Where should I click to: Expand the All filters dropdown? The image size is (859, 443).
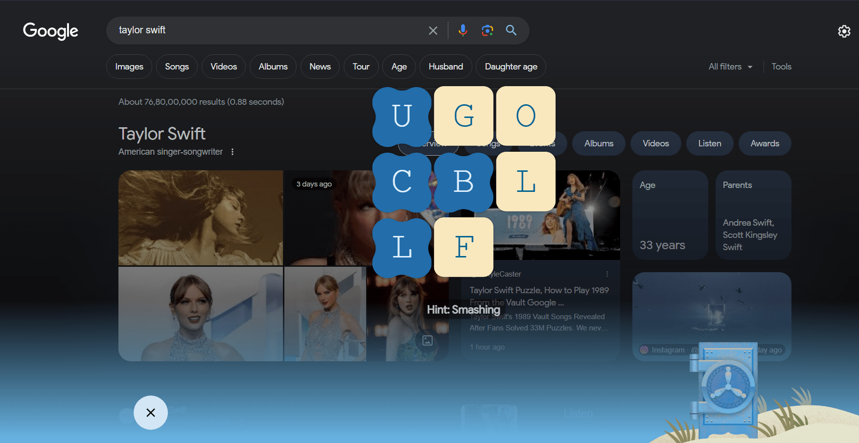coord(730,67)
